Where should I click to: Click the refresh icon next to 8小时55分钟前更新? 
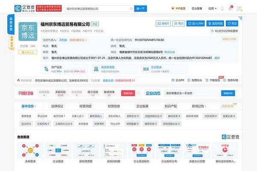[212, 31]
